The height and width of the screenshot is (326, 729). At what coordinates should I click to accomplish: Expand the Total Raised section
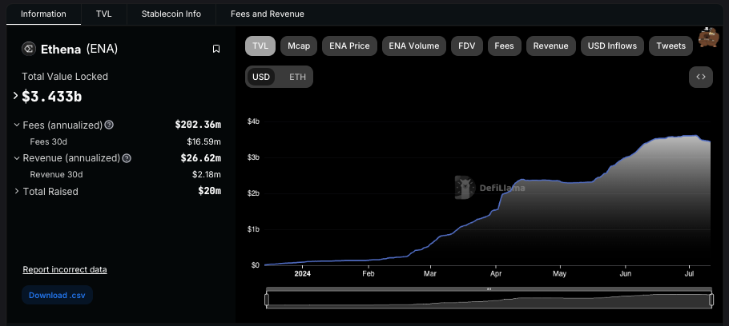pyautogui.click(x=17, y=192)
